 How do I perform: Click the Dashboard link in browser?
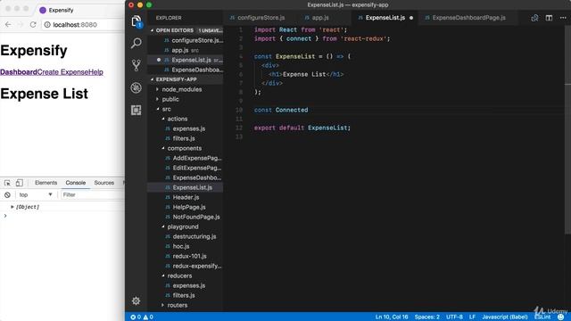tap(19, 72)
